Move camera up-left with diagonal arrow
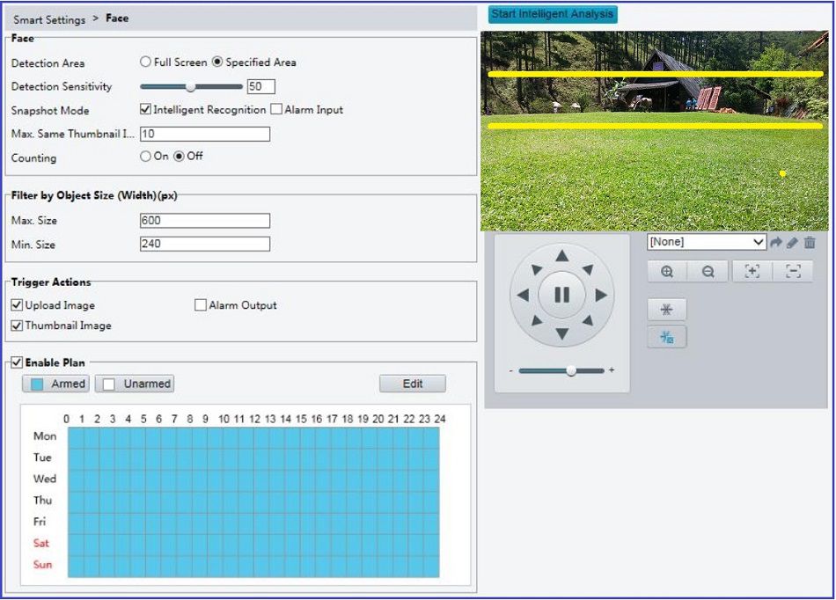836x600 pixels. (x=537, y=269)
